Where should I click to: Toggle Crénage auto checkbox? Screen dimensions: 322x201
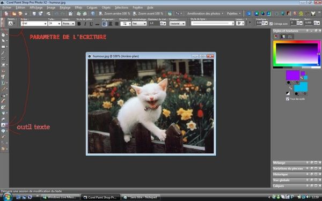tap(271, 24)
